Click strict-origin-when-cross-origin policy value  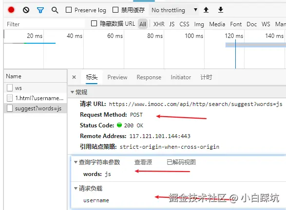pyautogui.click(x=170, y=147)
